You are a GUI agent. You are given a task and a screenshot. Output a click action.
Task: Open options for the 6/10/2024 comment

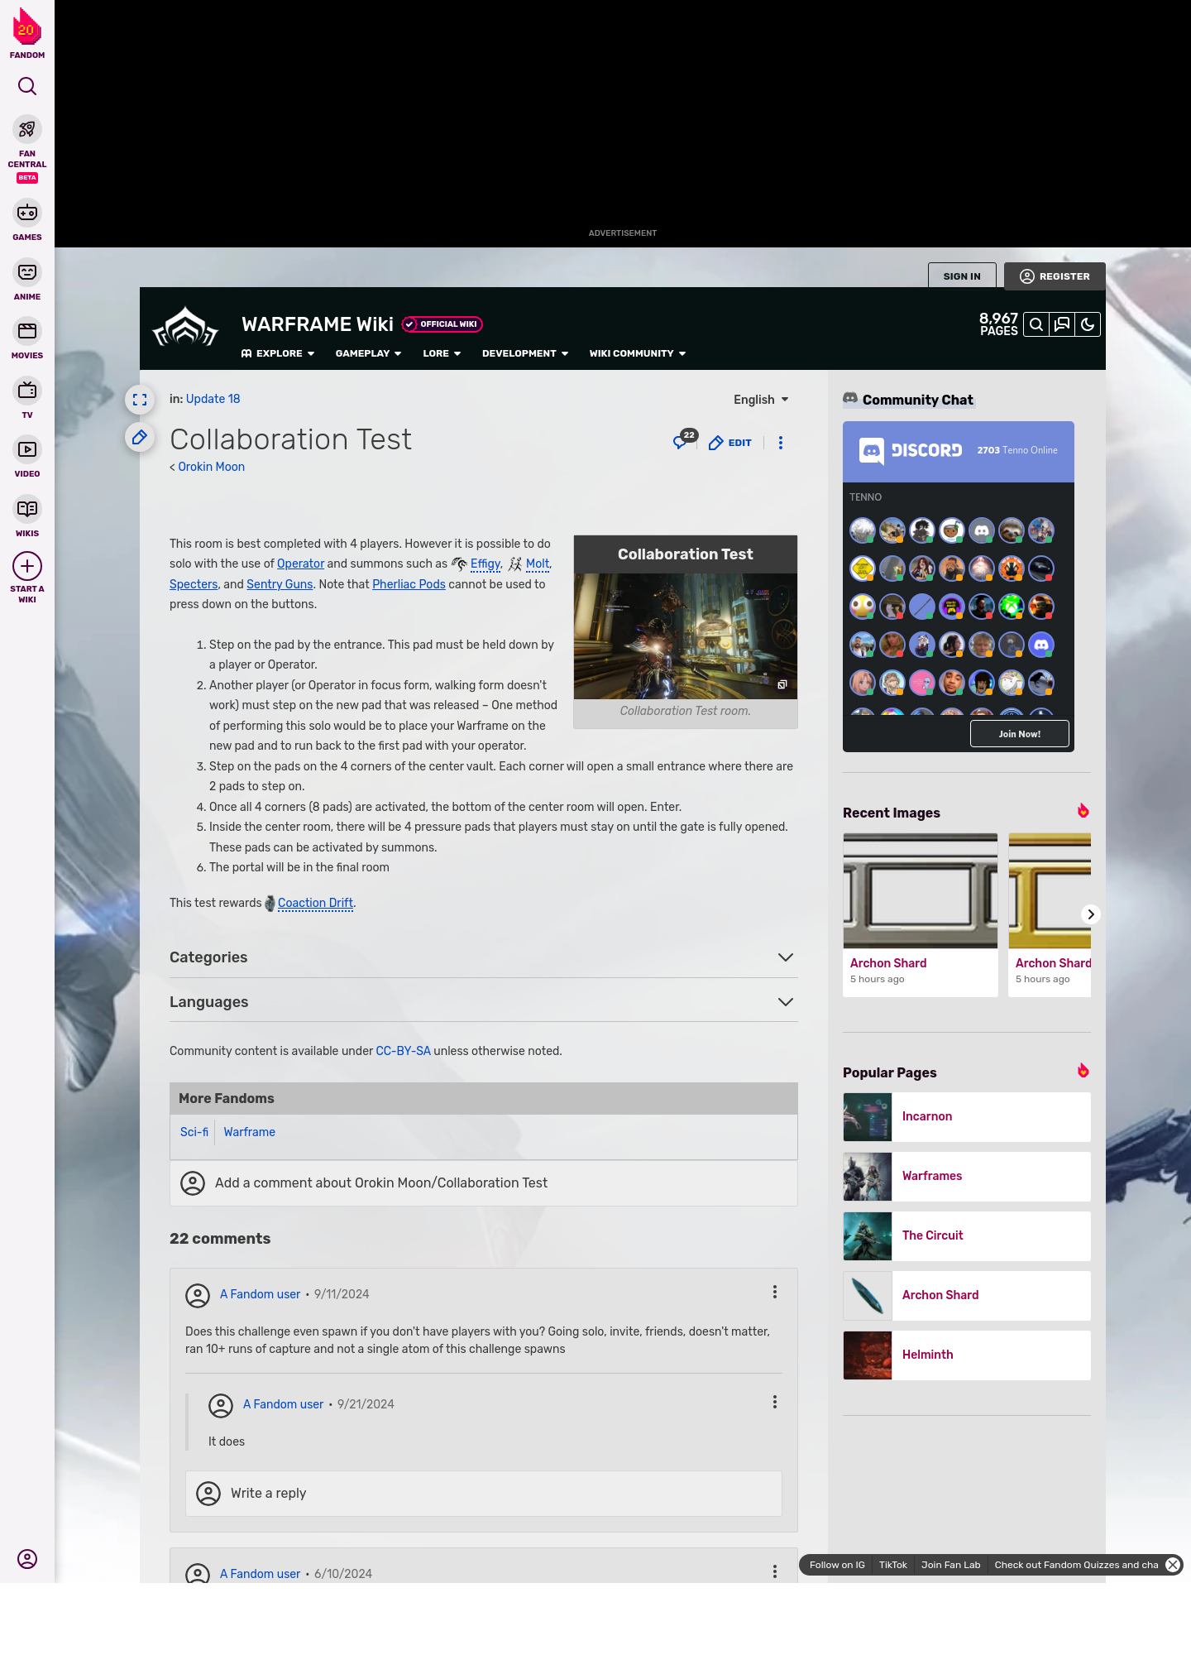click(x=775, y=1571)
